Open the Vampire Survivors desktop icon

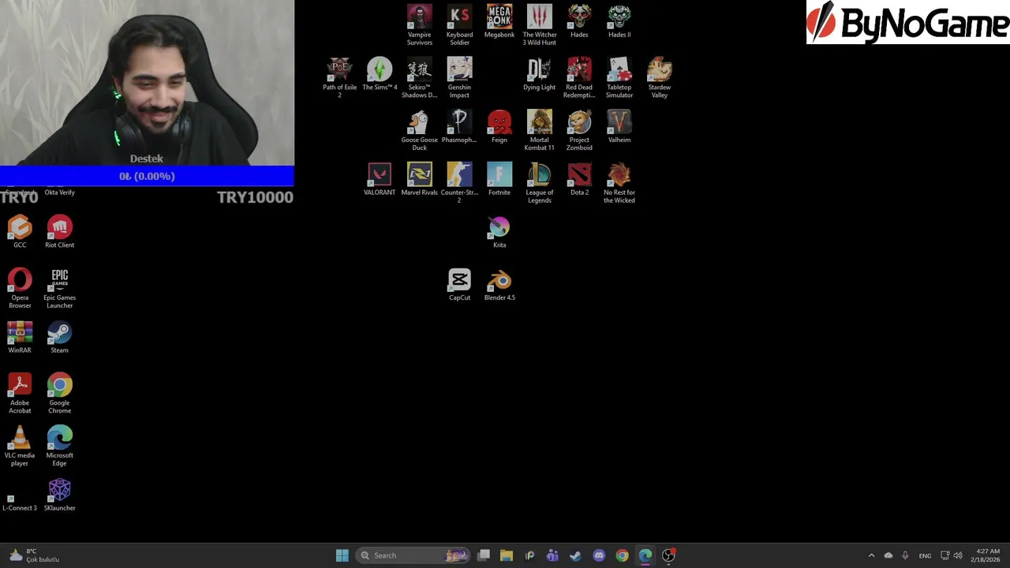(419, 25)
